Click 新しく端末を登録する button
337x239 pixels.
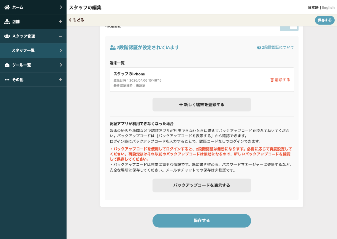tap(202, 105)
